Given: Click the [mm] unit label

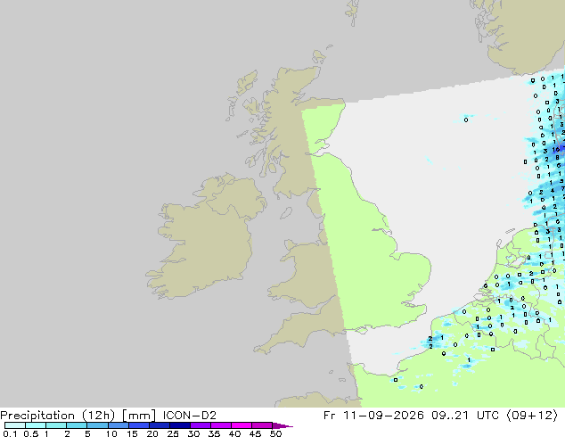Looking at the screenshot, I should (x=139, y=416).
